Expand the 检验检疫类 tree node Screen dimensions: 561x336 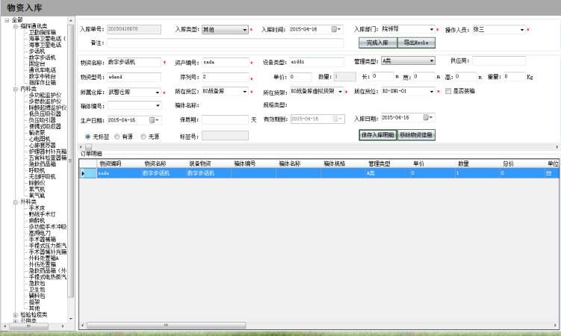tap(16, 315)
